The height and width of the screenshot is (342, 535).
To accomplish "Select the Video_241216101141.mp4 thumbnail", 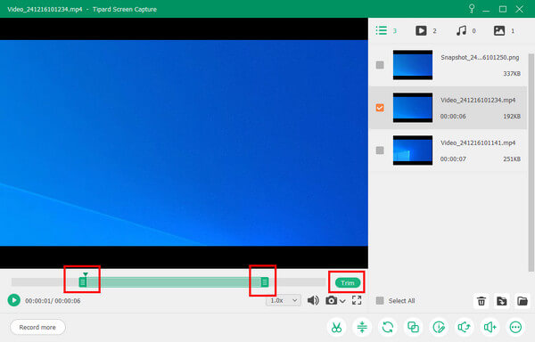I will (413, 151).
